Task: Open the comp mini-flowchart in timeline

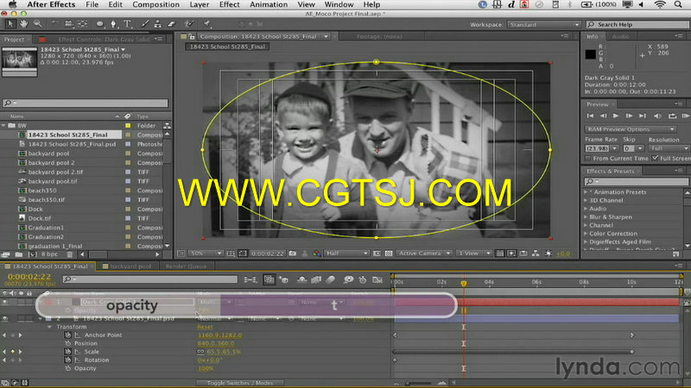Action: tap(250, 279)
